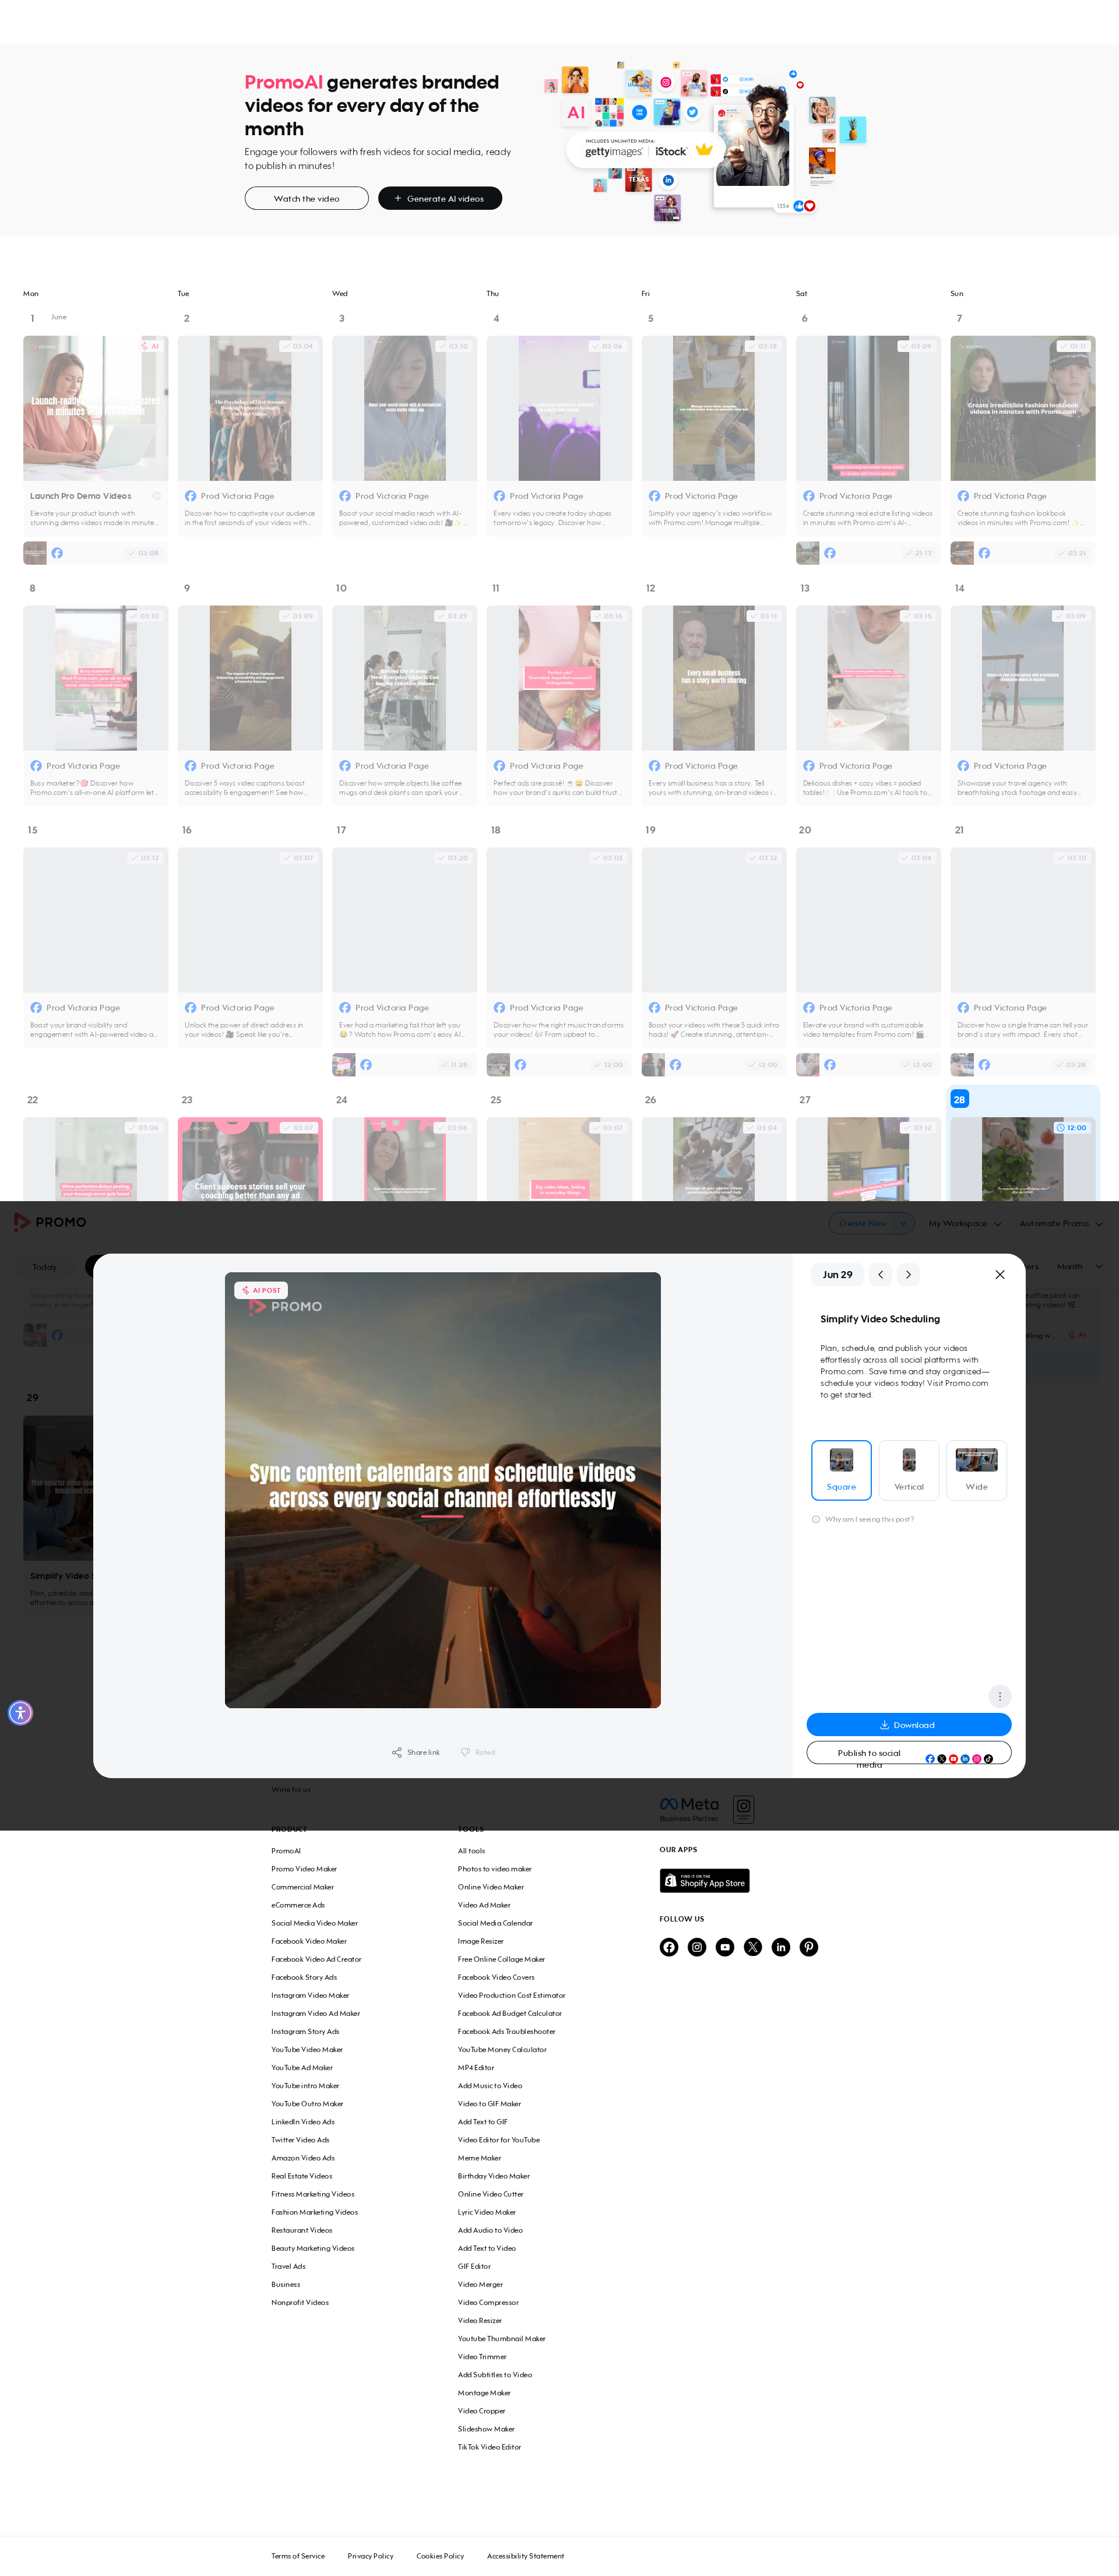Click the Facebook icon on June 17's 11:28 row
The height and width of the screenshot is (2576, 1119).
pos(366,1065)
